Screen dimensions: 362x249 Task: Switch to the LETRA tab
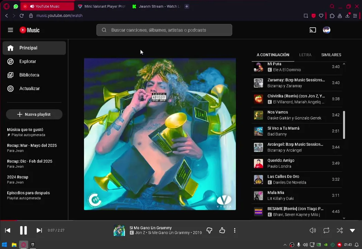pyautogui.click(x=305, y=55)
